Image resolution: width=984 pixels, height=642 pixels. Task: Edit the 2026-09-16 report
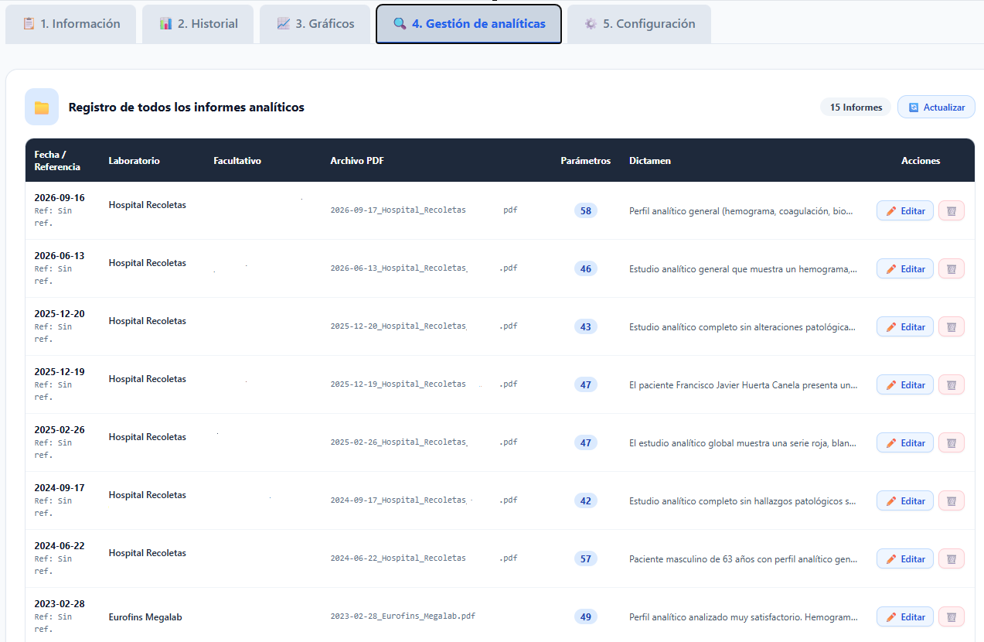905,211
